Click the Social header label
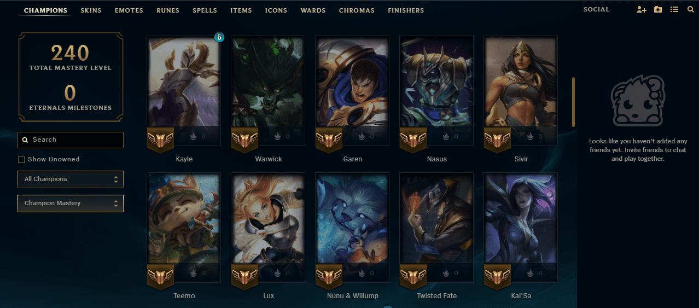This screenshot has height=308, width=699. [x=596, y=9]
